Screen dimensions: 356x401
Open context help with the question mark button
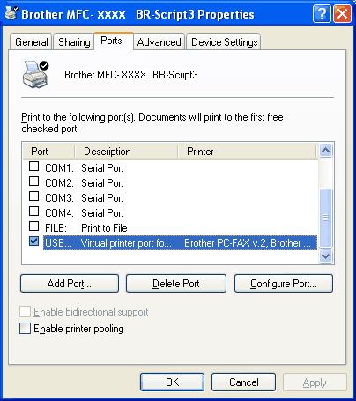click(x=322, y=13)
